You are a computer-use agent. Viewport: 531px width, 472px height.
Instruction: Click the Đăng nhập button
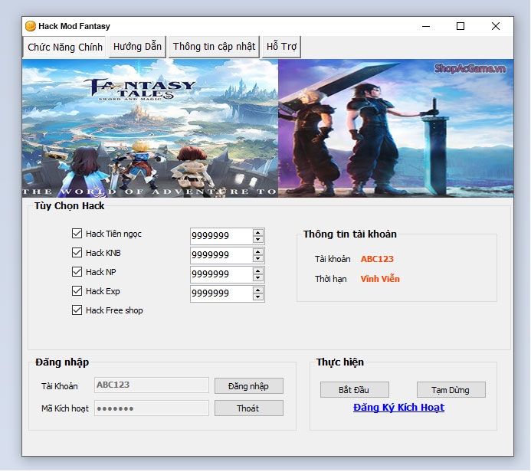(x=249, y=386)
